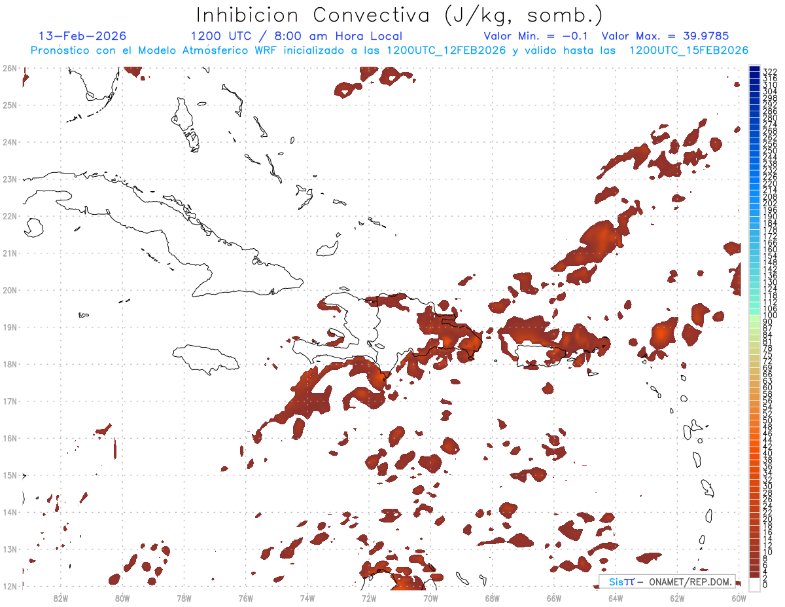The width and height of the screenshot is (785, 607).
Task: Click the Puerto Rico island outline on the map
Action: coord(540,356)
